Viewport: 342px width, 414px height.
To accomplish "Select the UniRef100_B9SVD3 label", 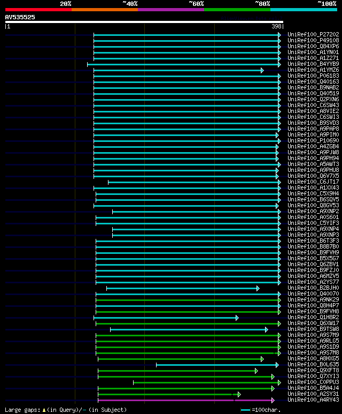I will 313,123.
